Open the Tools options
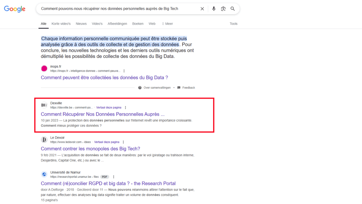 [233, 24]
